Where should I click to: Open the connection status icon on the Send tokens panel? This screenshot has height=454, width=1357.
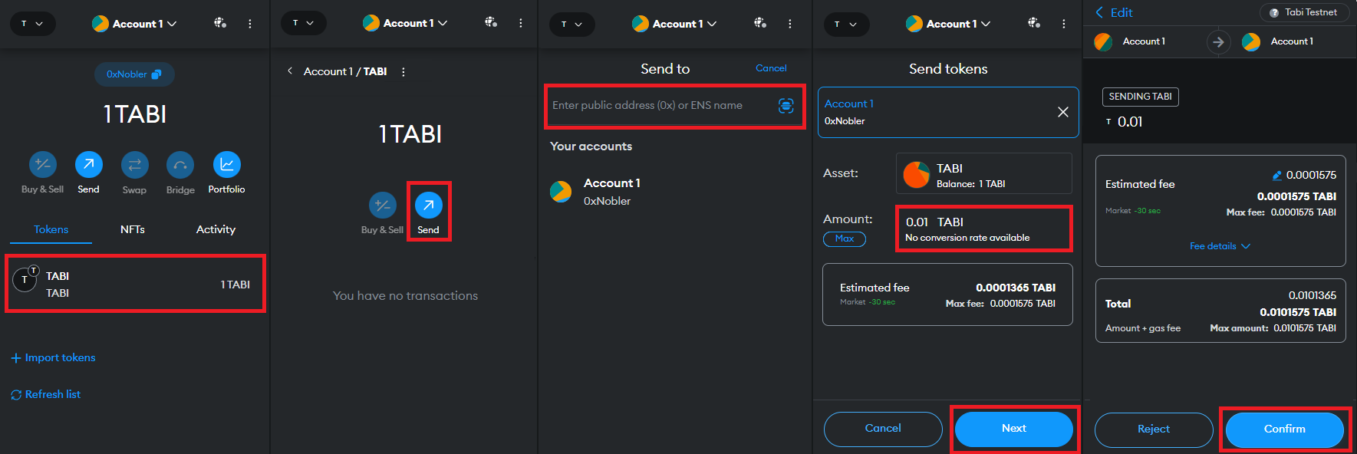tap(1034, 23)
